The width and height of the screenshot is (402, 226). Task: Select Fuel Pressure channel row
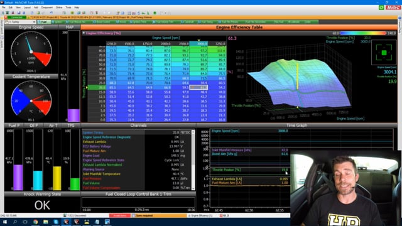coord(136,178)
